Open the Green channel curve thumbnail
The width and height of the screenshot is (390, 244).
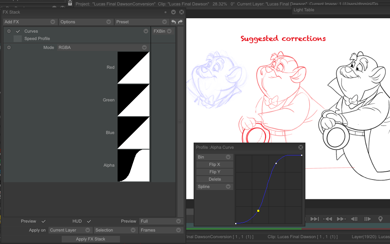coord(133,100)
